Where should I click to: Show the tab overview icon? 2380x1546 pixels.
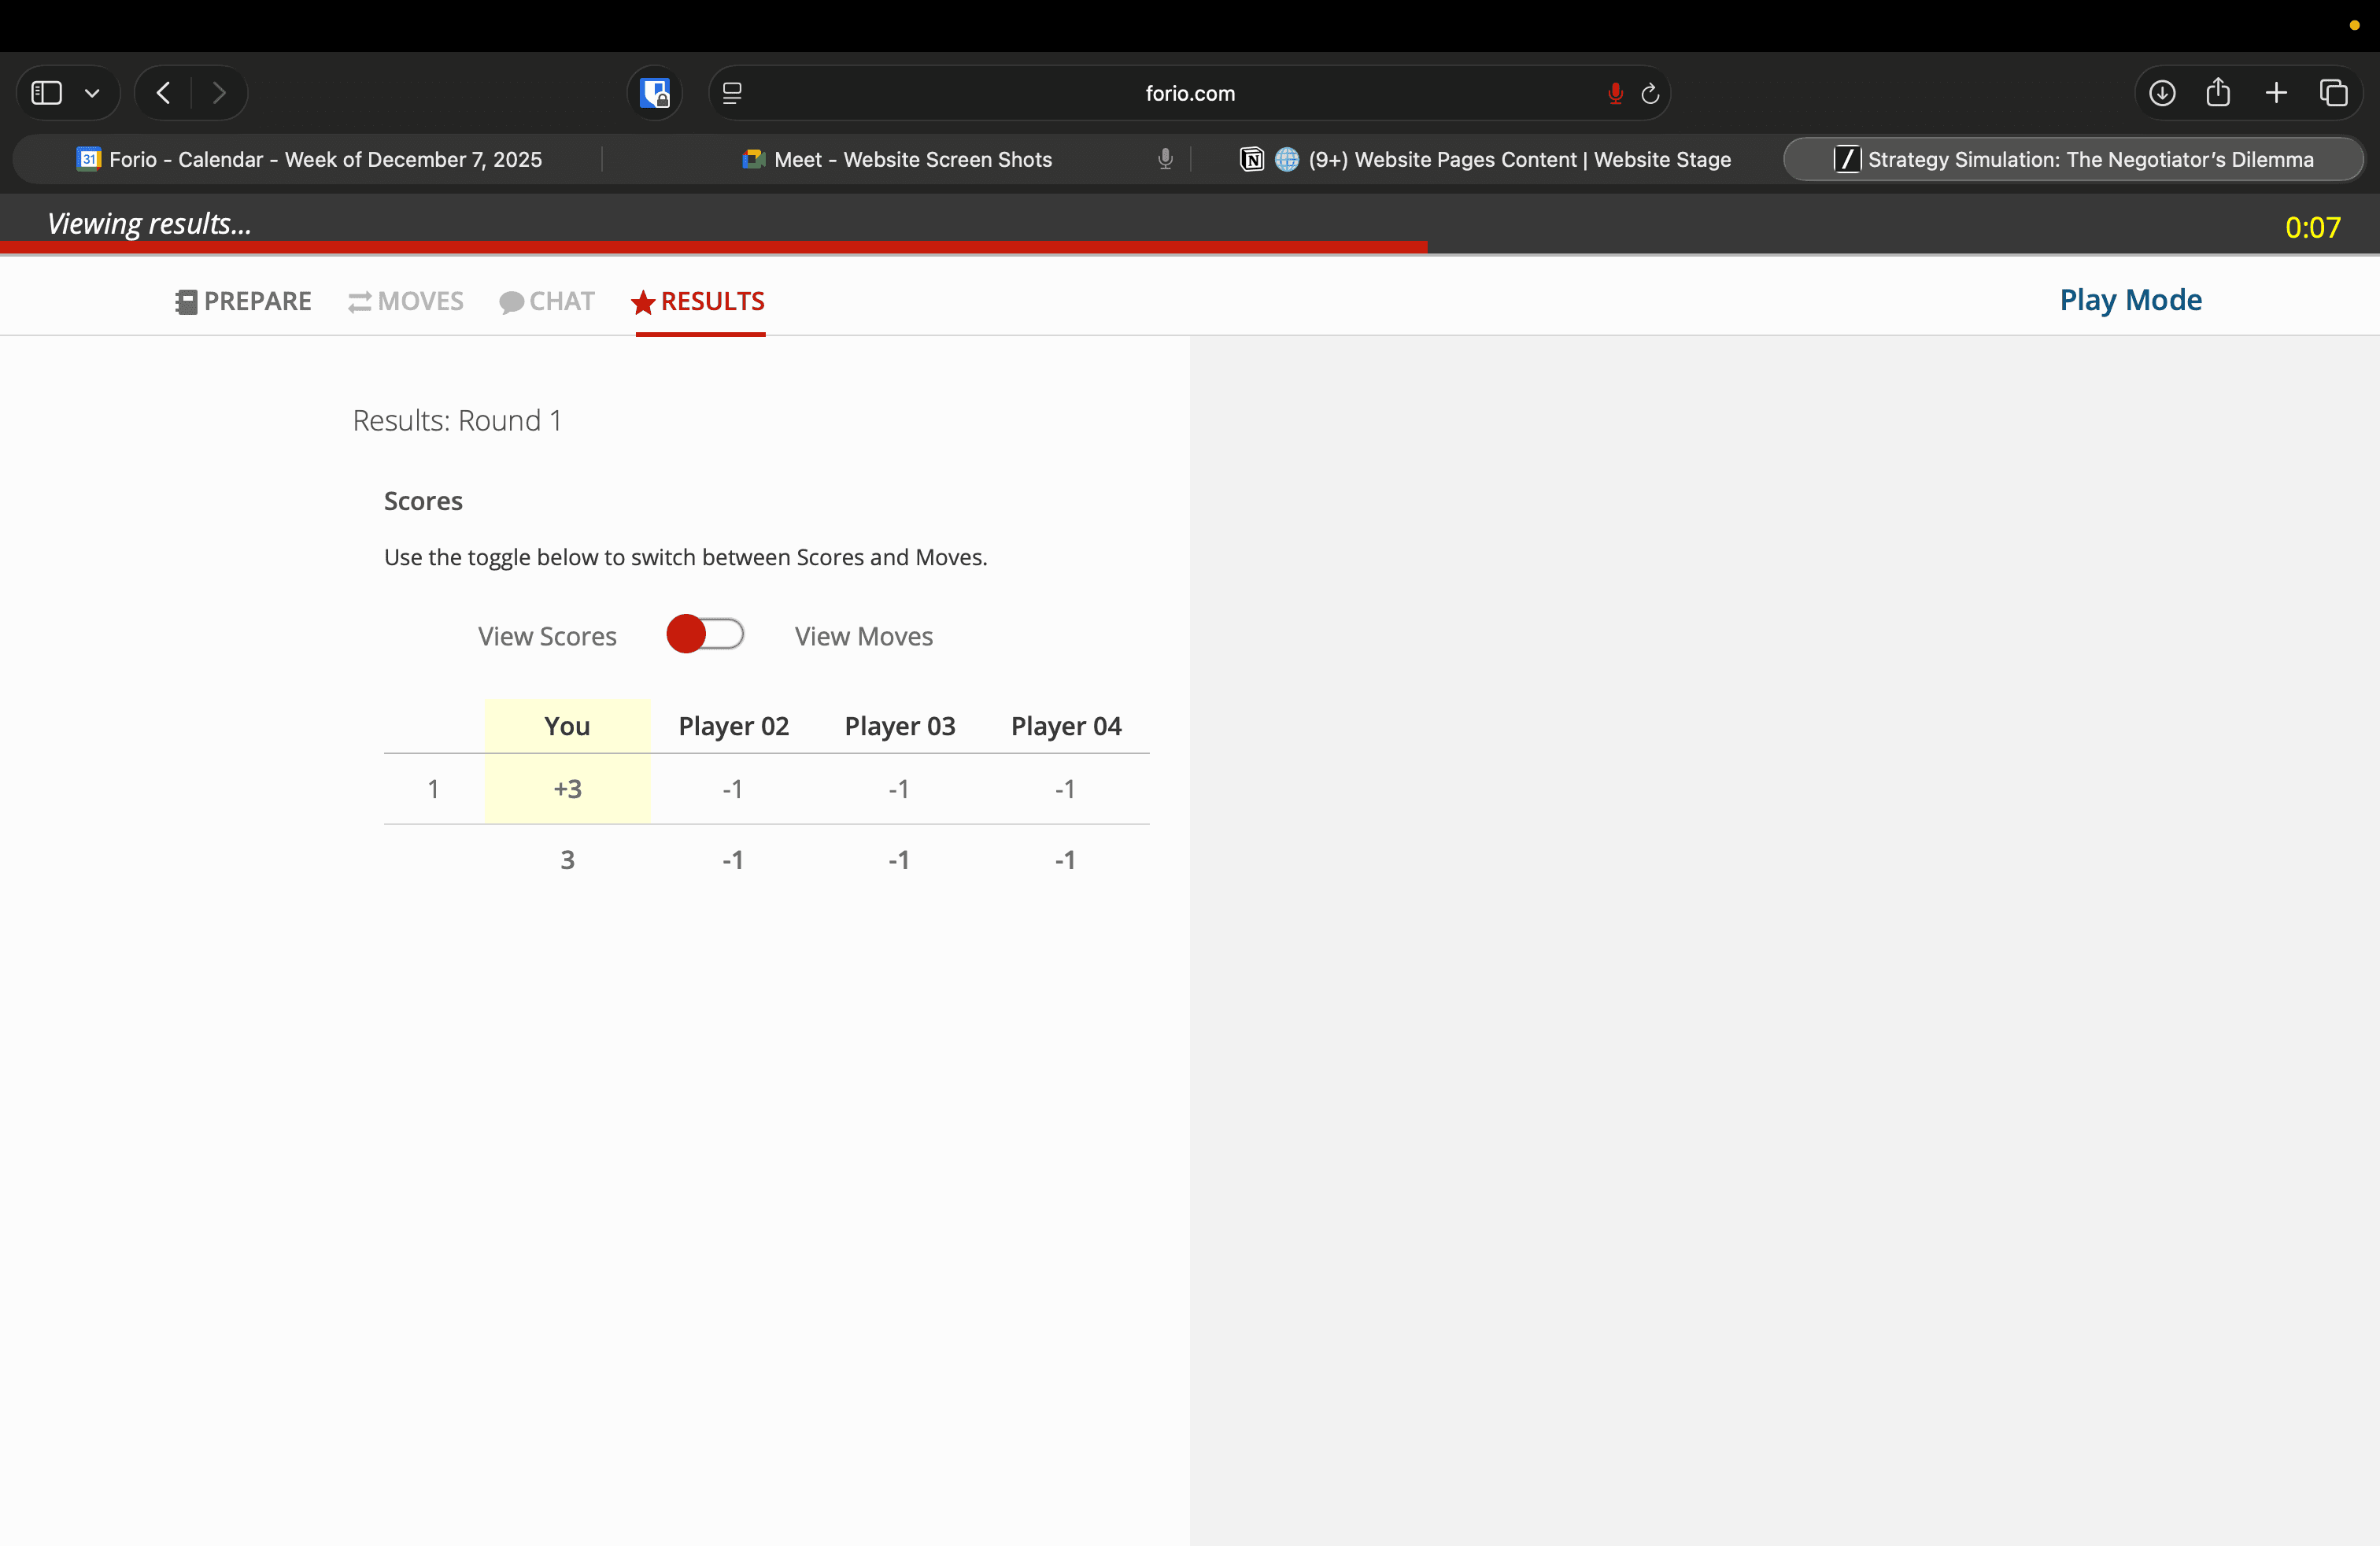[2333, 93]
